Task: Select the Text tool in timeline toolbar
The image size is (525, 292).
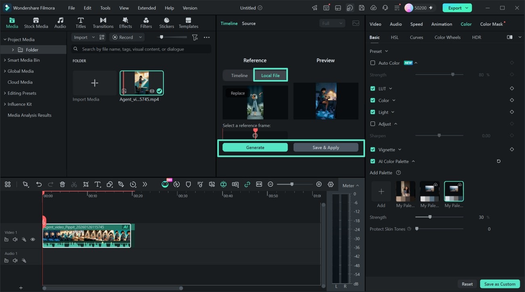Action: pos(97,184)
